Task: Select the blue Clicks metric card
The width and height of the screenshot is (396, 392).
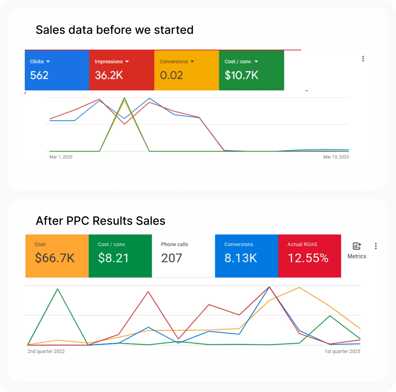Action: pyautogui.click(x=56, y=70)
